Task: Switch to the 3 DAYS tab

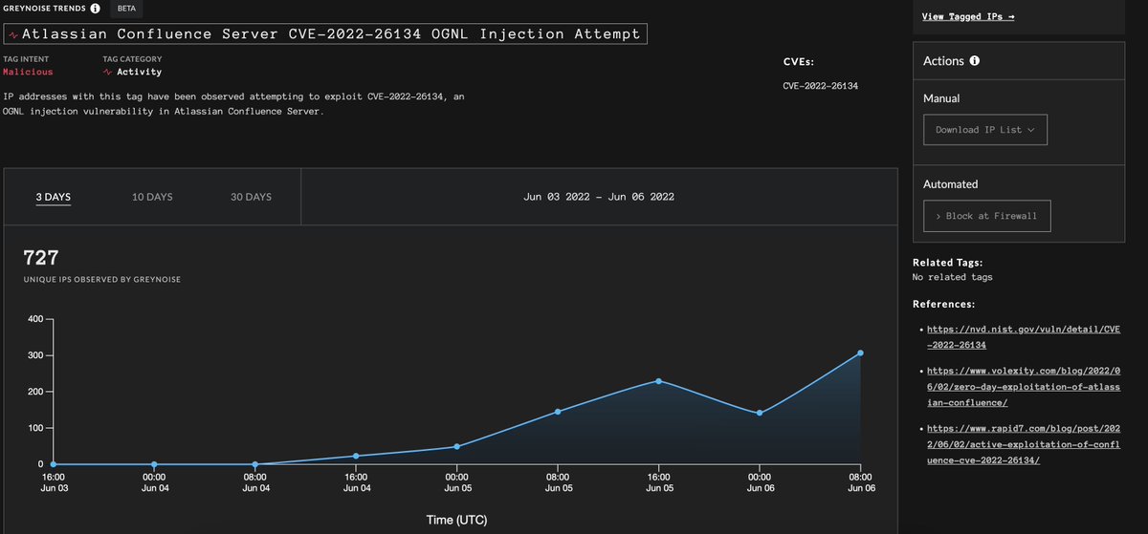Action: click(x=54, y=197)
